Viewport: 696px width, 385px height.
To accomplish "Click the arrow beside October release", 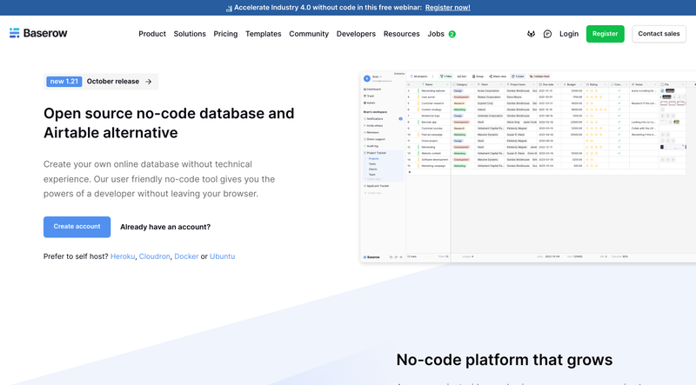I will [x=149, y=82].
